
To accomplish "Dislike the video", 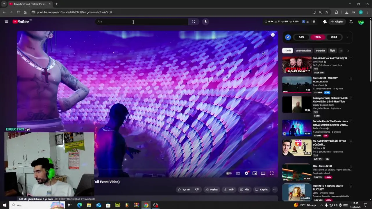I will (x=197, y=190).
